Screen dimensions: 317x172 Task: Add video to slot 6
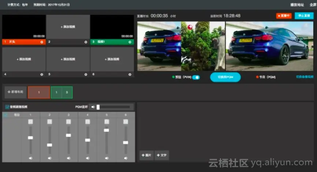point(112,59)
